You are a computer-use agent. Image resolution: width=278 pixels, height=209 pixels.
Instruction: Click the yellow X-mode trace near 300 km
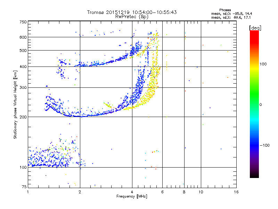152,88
